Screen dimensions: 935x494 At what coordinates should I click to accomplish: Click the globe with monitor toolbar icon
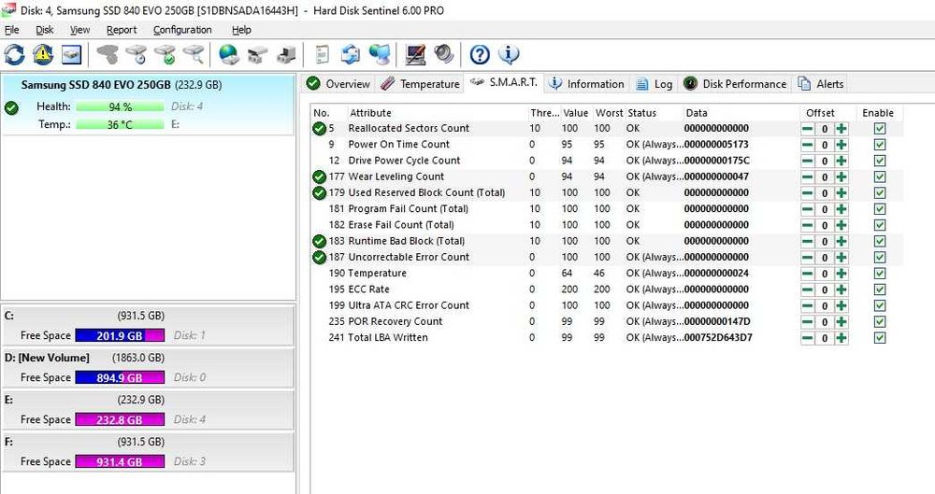point(380,55)
